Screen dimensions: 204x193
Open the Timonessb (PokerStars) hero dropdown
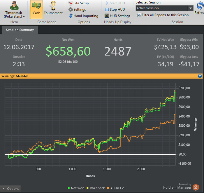[x=14, y=15]
